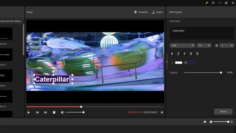The image size is (236, 133).
Task: Select the thumbnail above the label ending 'tion11'
Action: tap(6, 96)
